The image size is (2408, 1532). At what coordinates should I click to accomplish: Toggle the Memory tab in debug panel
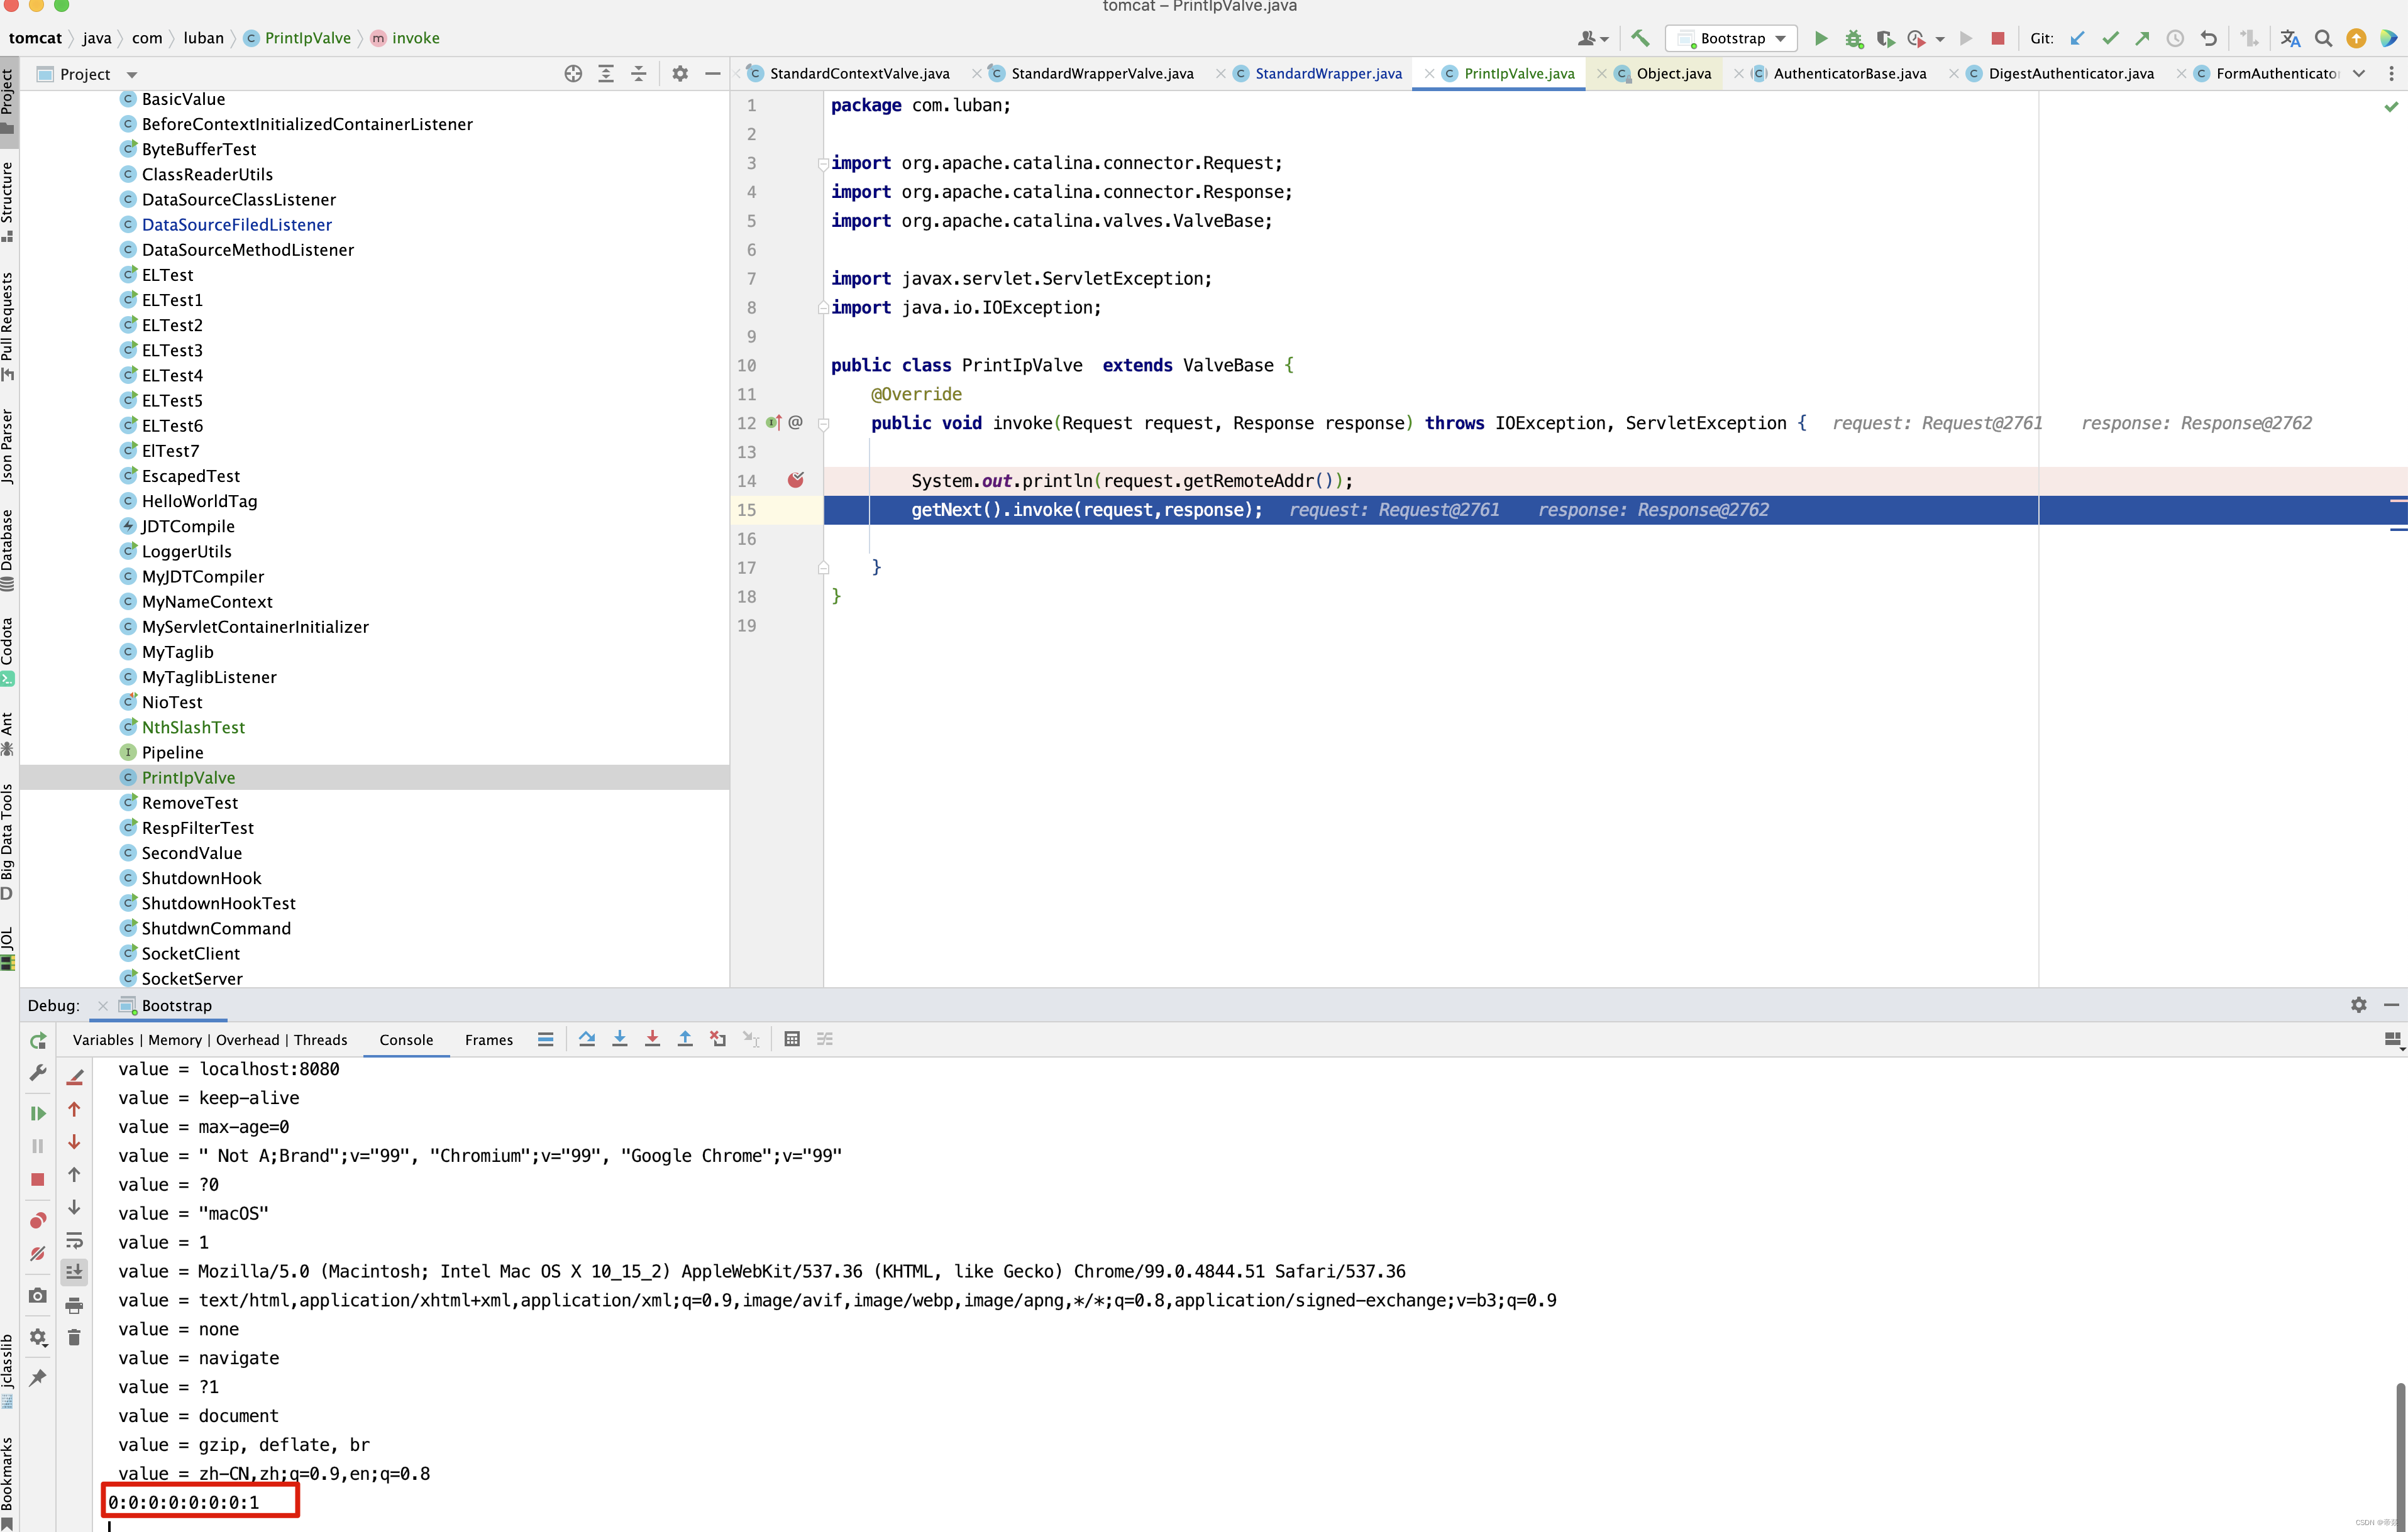[x=175, y=1039]
